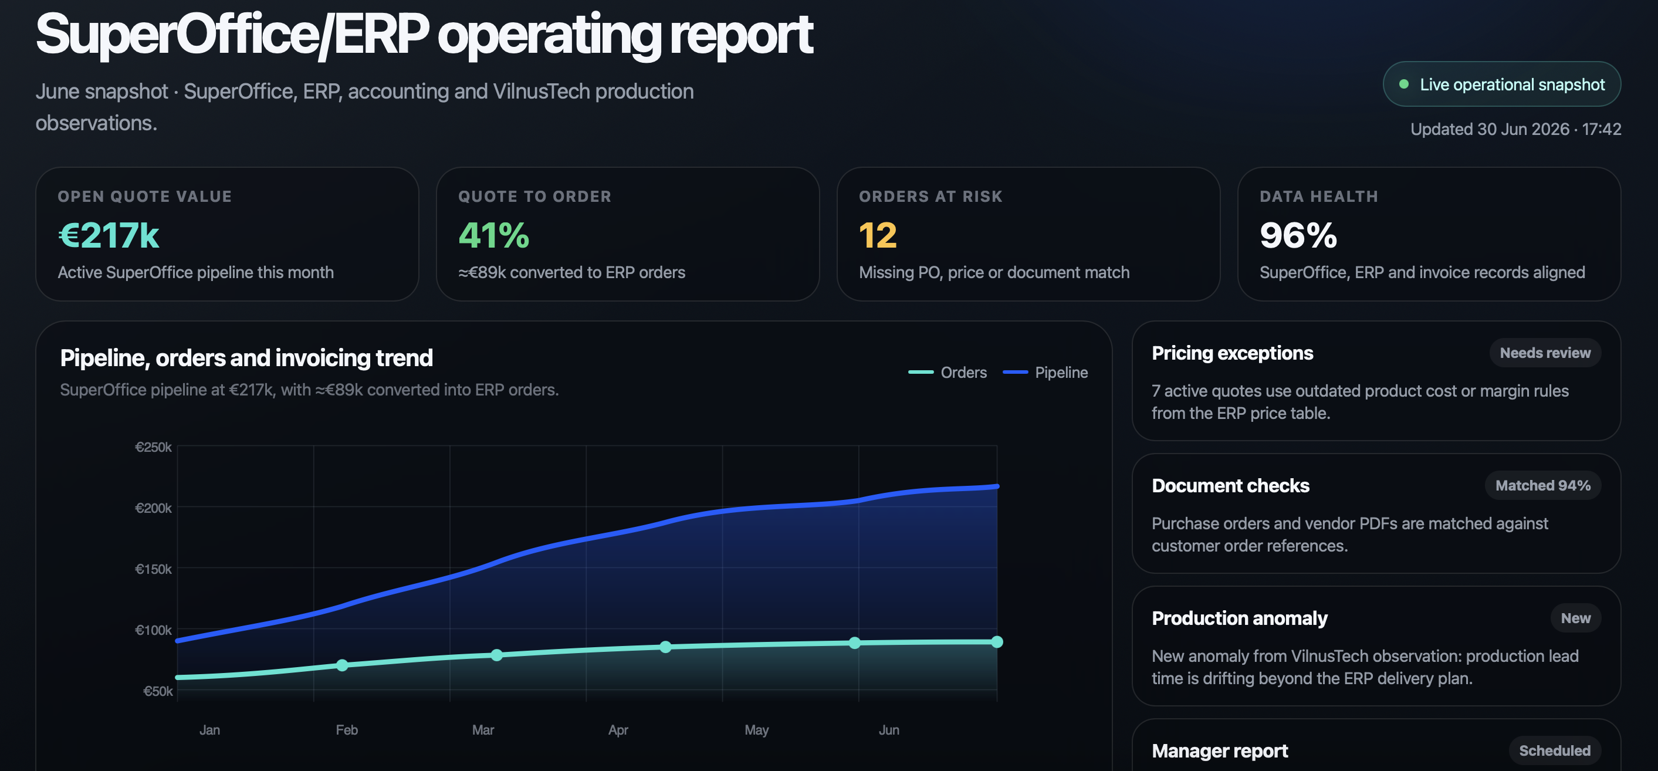Click the Jan axis label
Screen dimensions: 1658x771
(x=210, y=730)
